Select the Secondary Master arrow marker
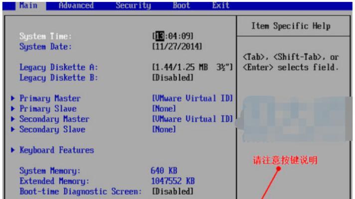The image size is (355, 199). [x=13, y=119]
